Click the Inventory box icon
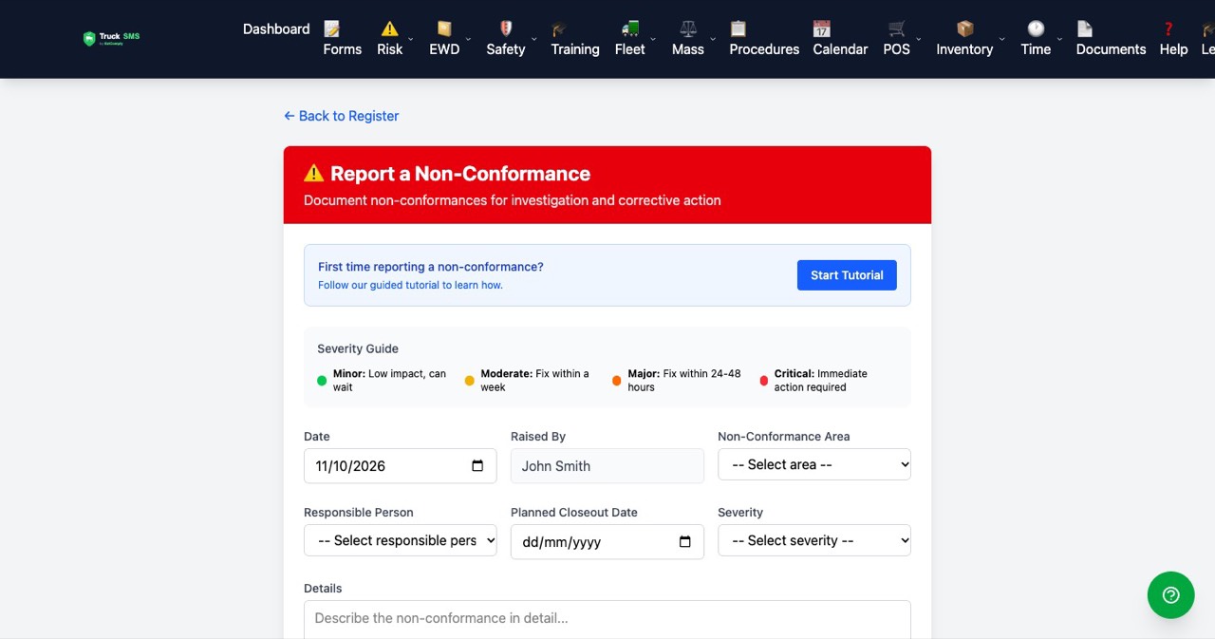1215x639 pixels. tap(964, 29)
